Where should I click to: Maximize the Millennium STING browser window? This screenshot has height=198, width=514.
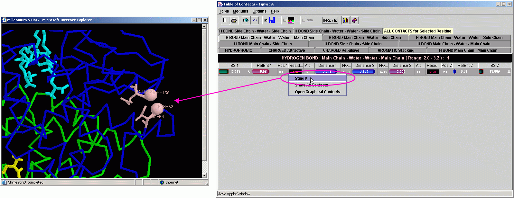(x=199, y=20)
